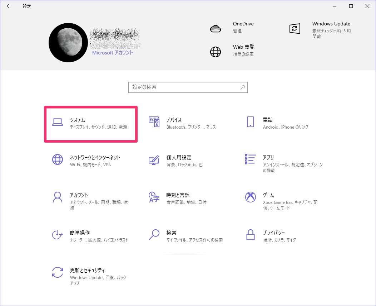Screen dimensions: 376x306
Task: Click the Search magnifier category icon
Action: coord(154,235)
